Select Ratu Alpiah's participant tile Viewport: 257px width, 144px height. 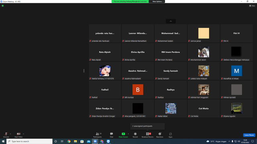(105, 52)
